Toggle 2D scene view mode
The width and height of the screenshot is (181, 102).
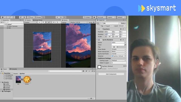click(40, 22)
